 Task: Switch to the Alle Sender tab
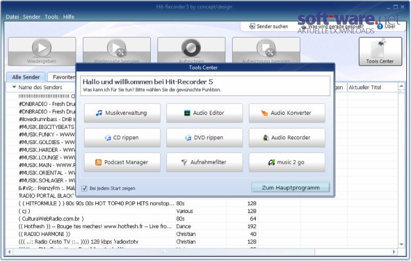click(26, 77)
